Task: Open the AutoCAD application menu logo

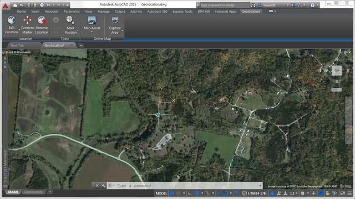Action: pos(6,6)
